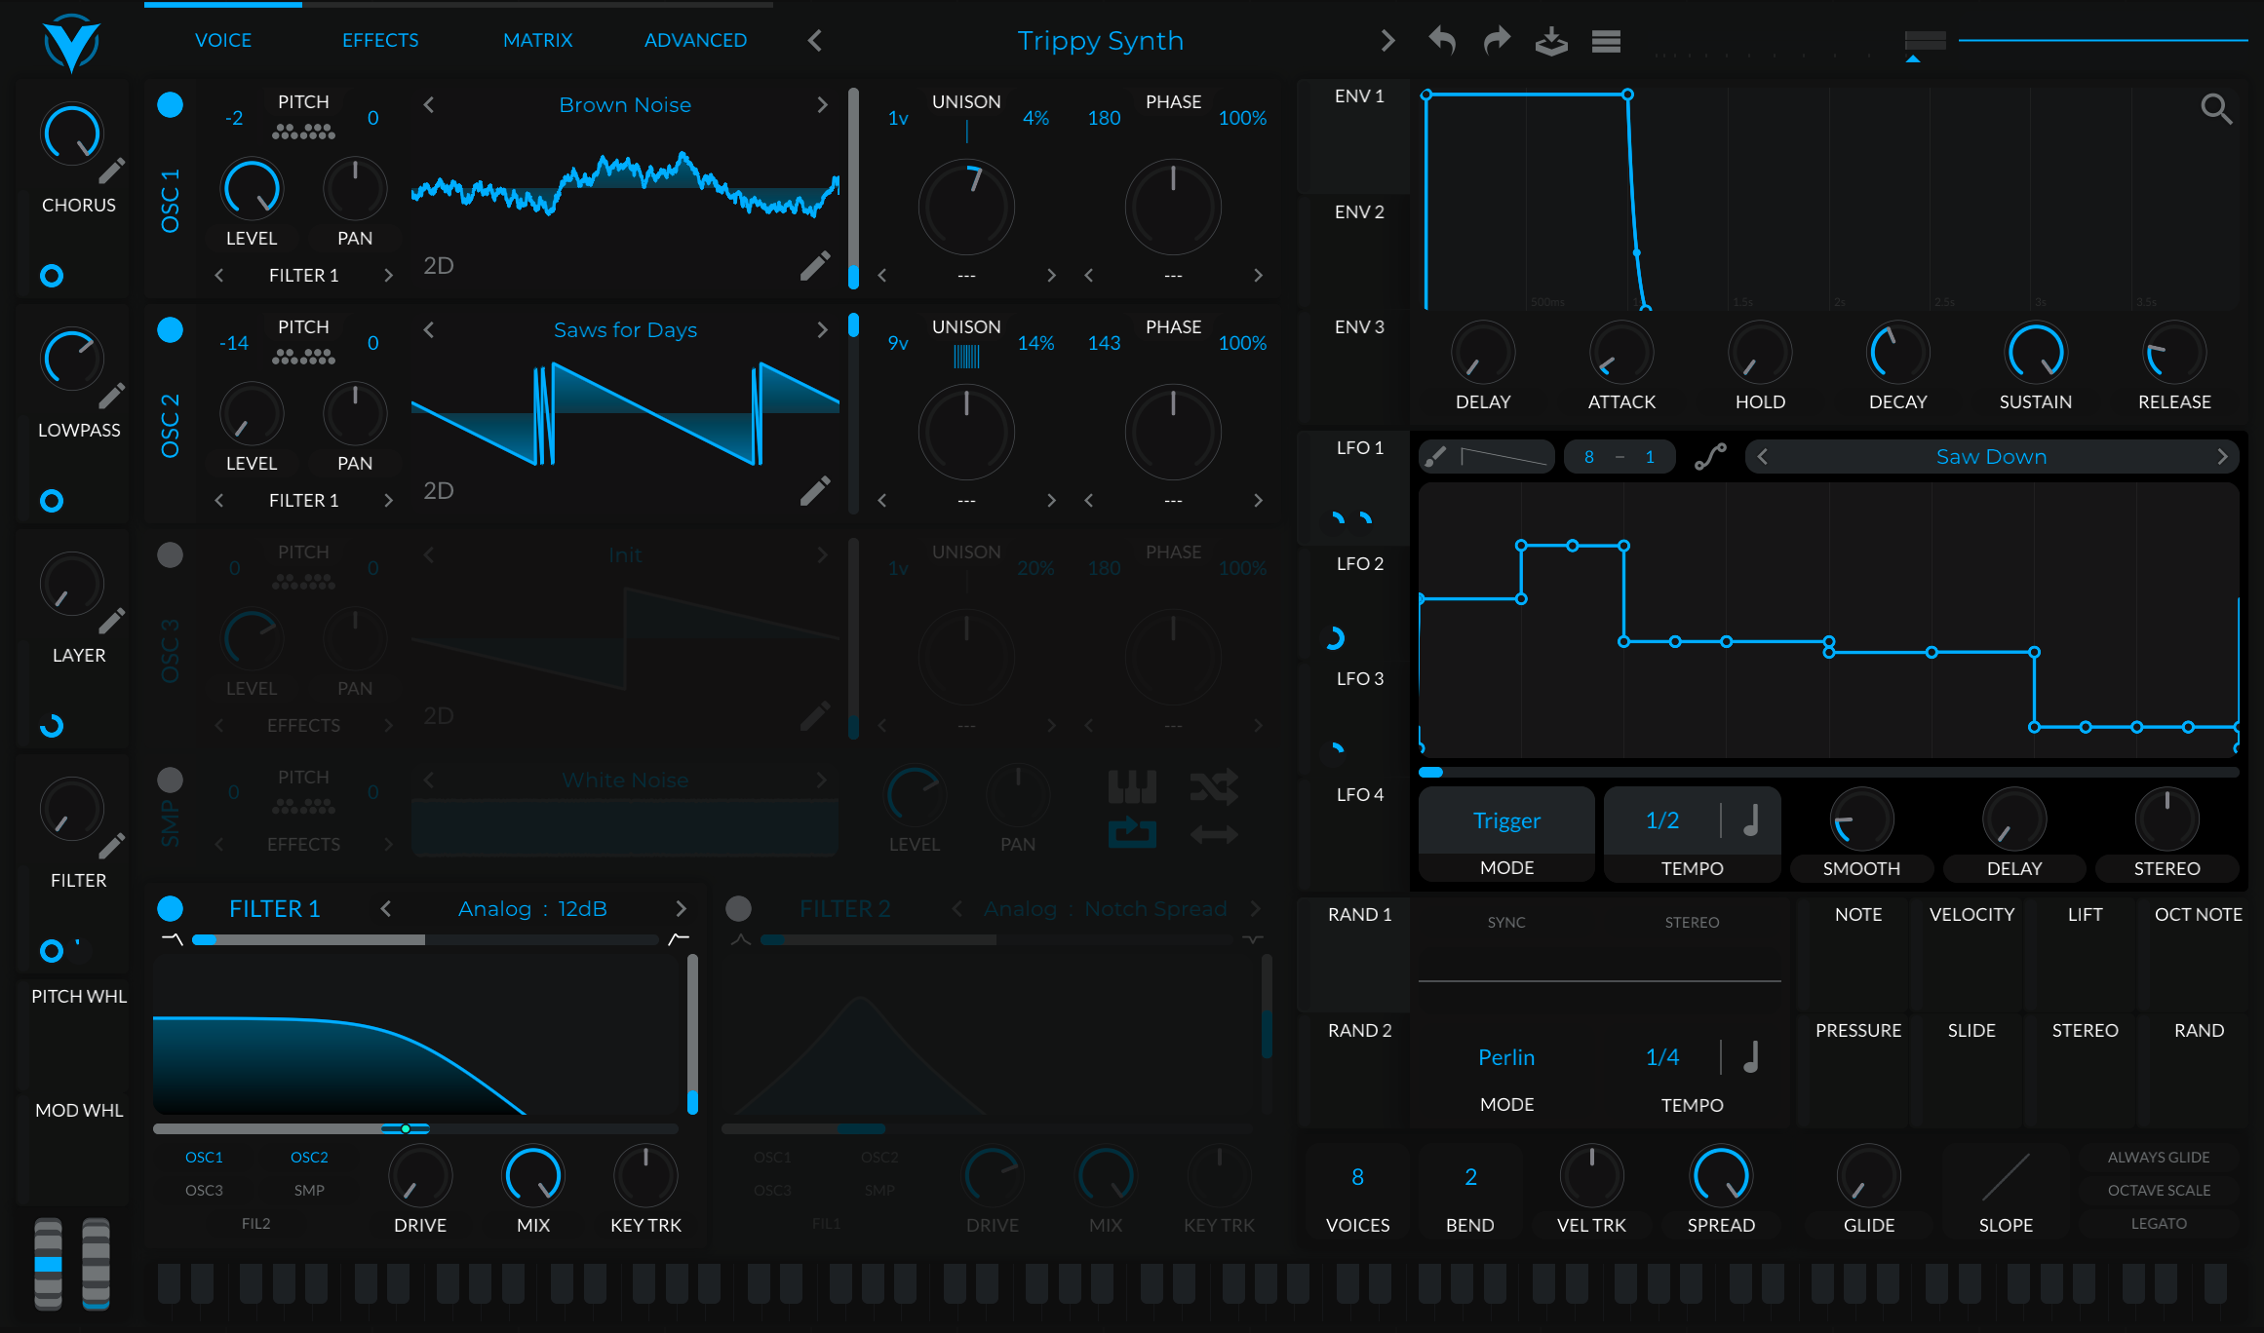This screenshot has width=2264, height=1333.
Task: Go to the previous preset with left chevron
Action: click(x=815, y=40)
